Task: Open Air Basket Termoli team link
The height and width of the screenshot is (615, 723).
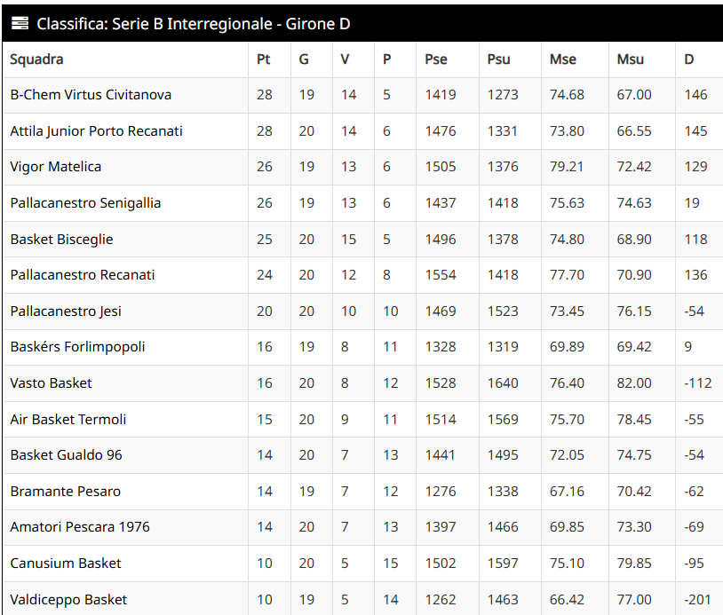Action: coord(68,420)
